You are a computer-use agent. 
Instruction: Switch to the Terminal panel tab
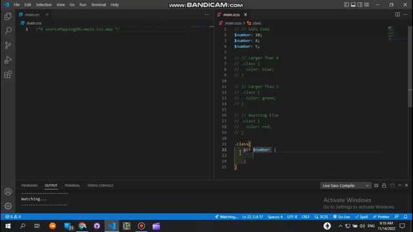pyautogui.click(x=72, y=186)
